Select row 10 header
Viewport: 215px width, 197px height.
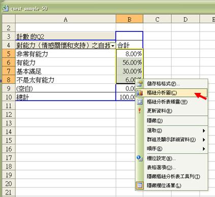[x=9, y=97]
